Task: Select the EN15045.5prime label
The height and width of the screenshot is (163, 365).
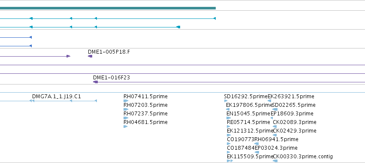Action: pos(248,114)
